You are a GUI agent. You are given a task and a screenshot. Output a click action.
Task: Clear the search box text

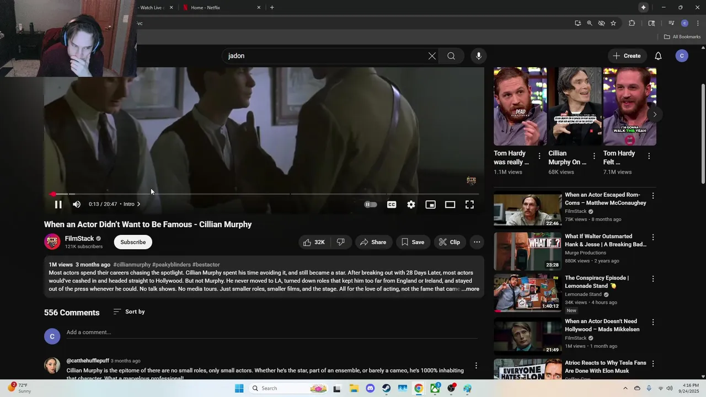coord(432,56)
